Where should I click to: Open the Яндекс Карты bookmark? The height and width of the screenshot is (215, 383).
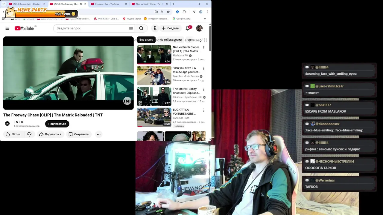coord(132,19)
